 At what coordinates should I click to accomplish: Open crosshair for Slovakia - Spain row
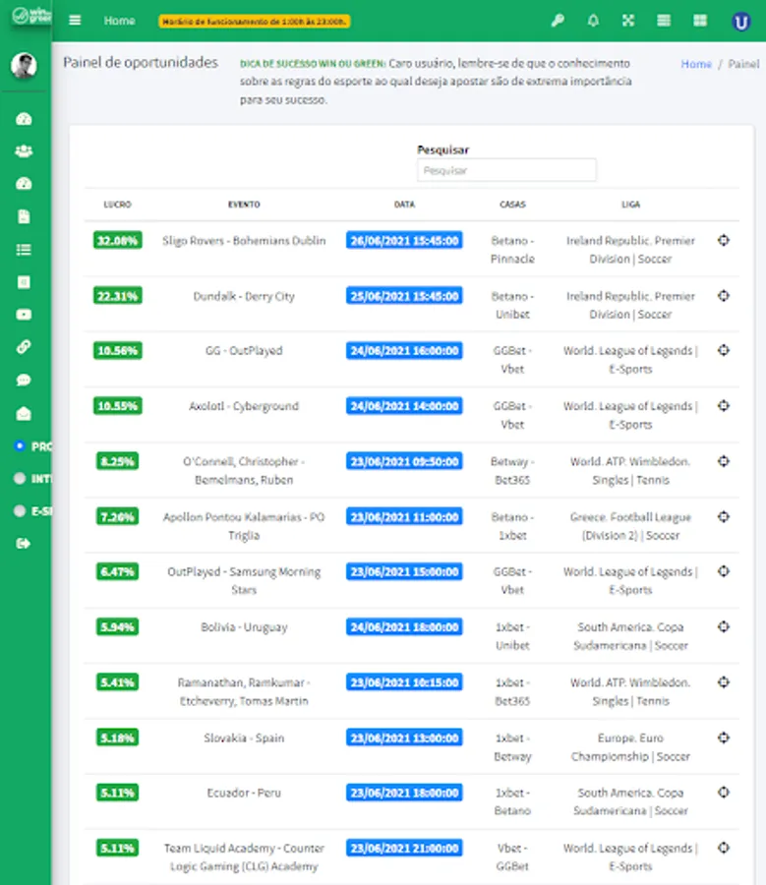click(x=724, y=737)
